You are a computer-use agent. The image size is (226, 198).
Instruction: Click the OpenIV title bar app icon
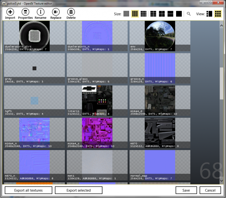point(4,3)
